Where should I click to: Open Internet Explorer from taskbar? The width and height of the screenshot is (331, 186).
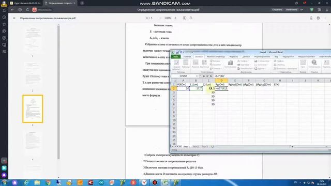coord(26,182)
